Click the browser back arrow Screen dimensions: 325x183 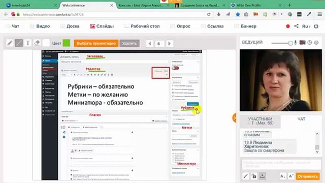(x=6, y=14)
